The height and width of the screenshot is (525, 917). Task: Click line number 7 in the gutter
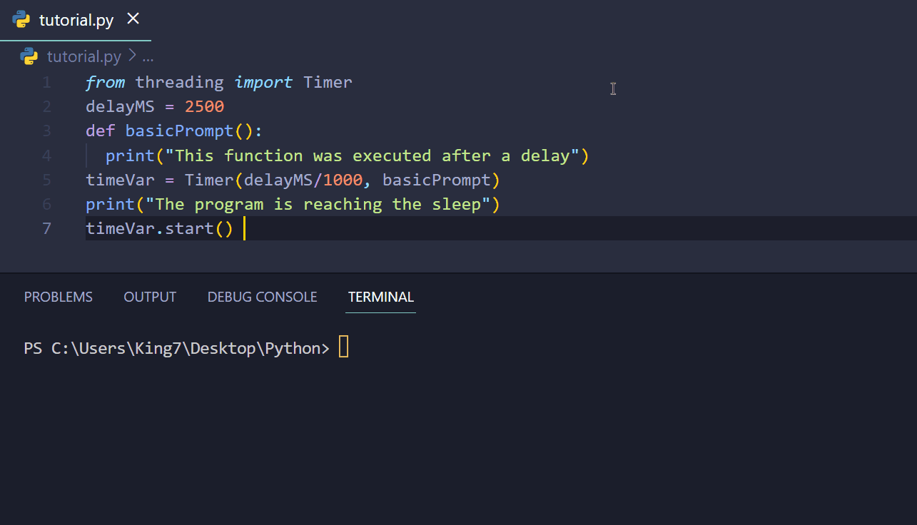point(46,228)
